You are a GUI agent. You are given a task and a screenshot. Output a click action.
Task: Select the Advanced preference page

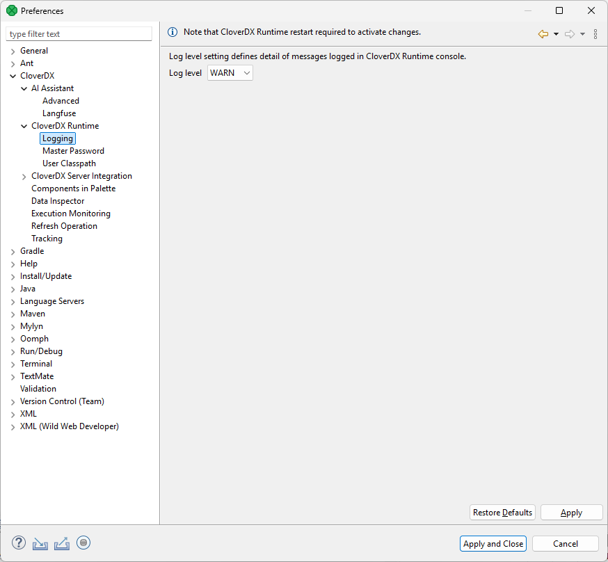click(61, 101)
